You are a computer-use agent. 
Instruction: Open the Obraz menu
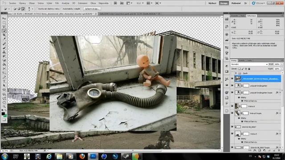click(x=32, y=3)
